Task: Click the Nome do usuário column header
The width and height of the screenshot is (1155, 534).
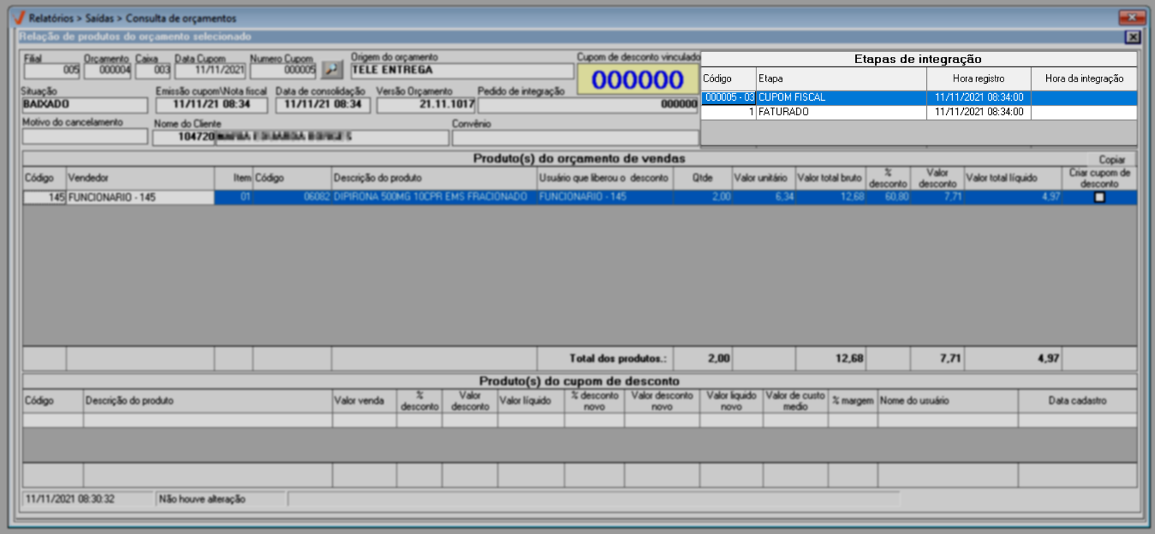Action: pyautogui.click(x=947, y=401)
